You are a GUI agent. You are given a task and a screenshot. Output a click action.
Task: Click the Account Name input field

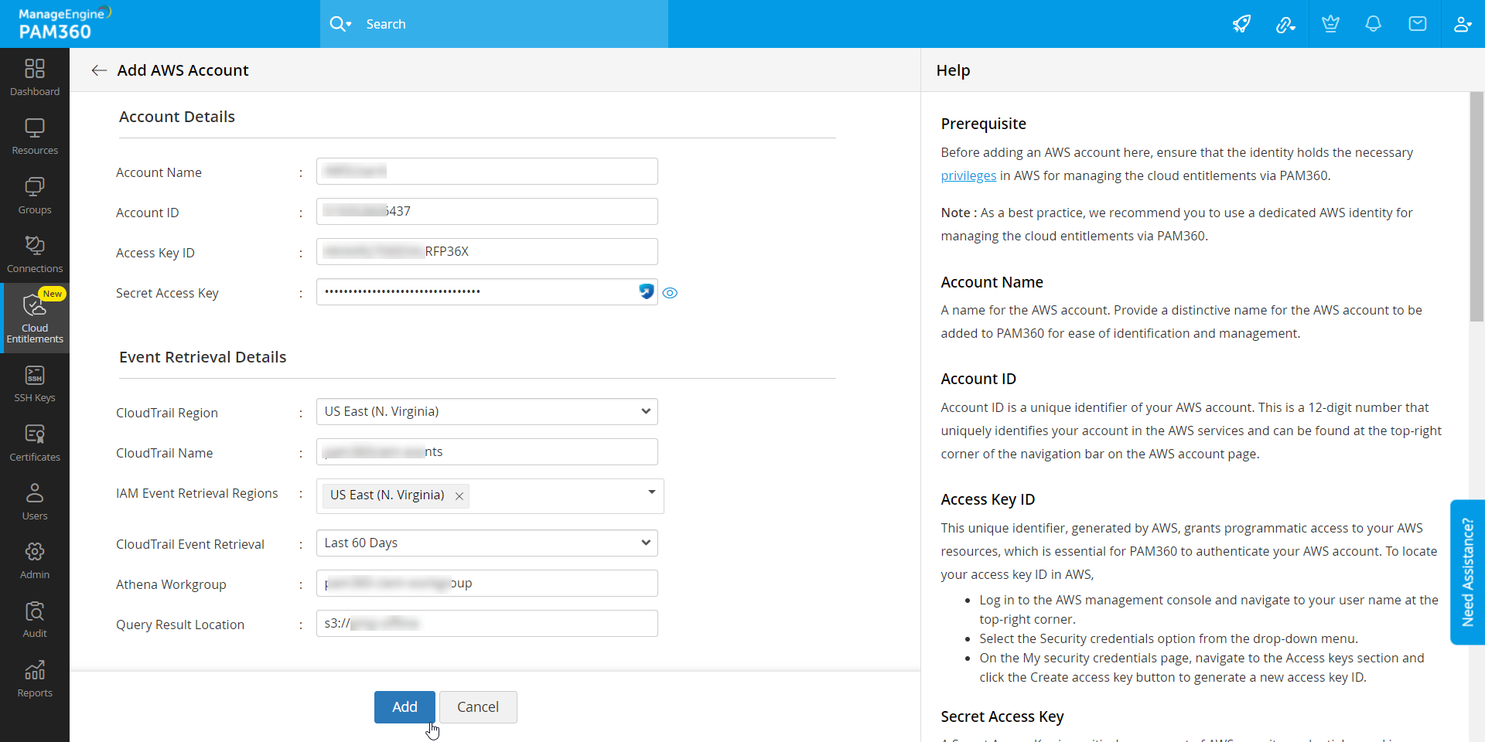487,172
